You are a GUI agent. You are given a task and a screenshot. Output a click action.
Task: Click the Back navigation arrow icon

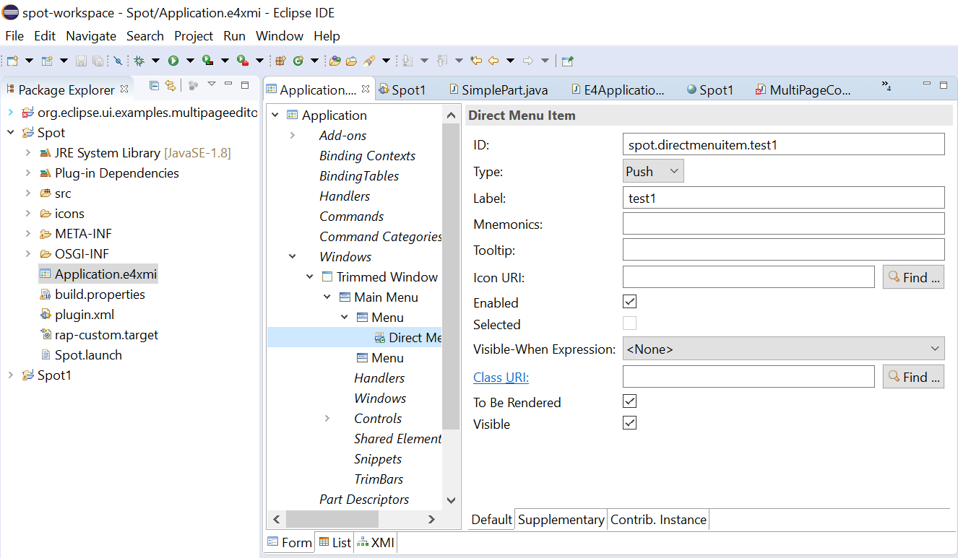pos(493,61)
